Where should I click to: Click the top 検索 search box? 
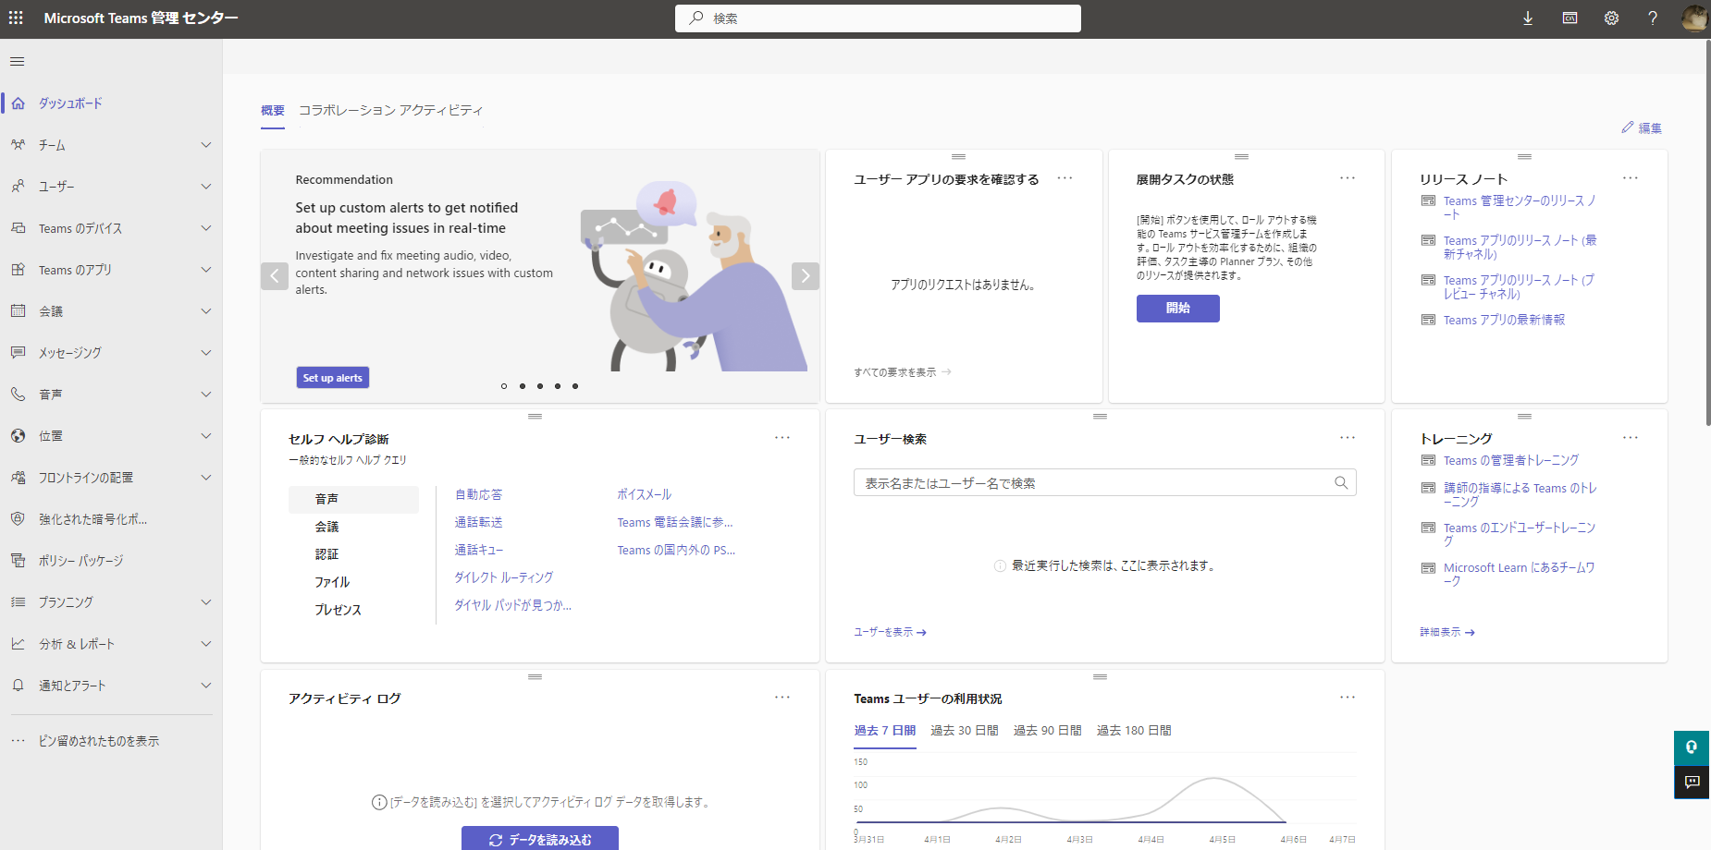tap(878, 18)
